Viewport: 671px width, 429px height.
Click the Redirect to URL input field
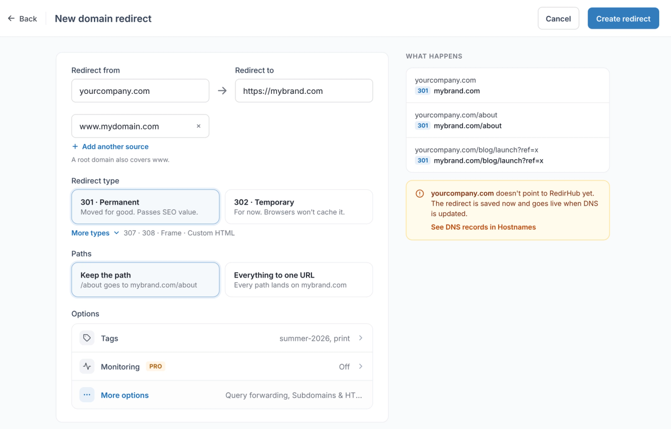click(x=304, y=90)
